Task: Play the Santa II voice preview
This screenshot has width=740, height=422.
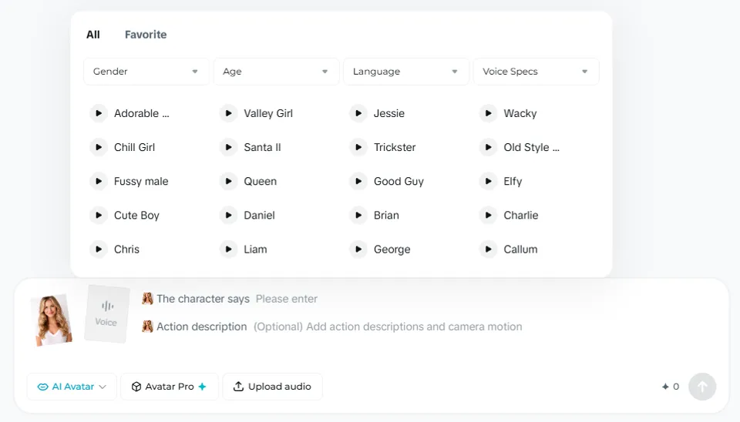Action: point(228,147)
